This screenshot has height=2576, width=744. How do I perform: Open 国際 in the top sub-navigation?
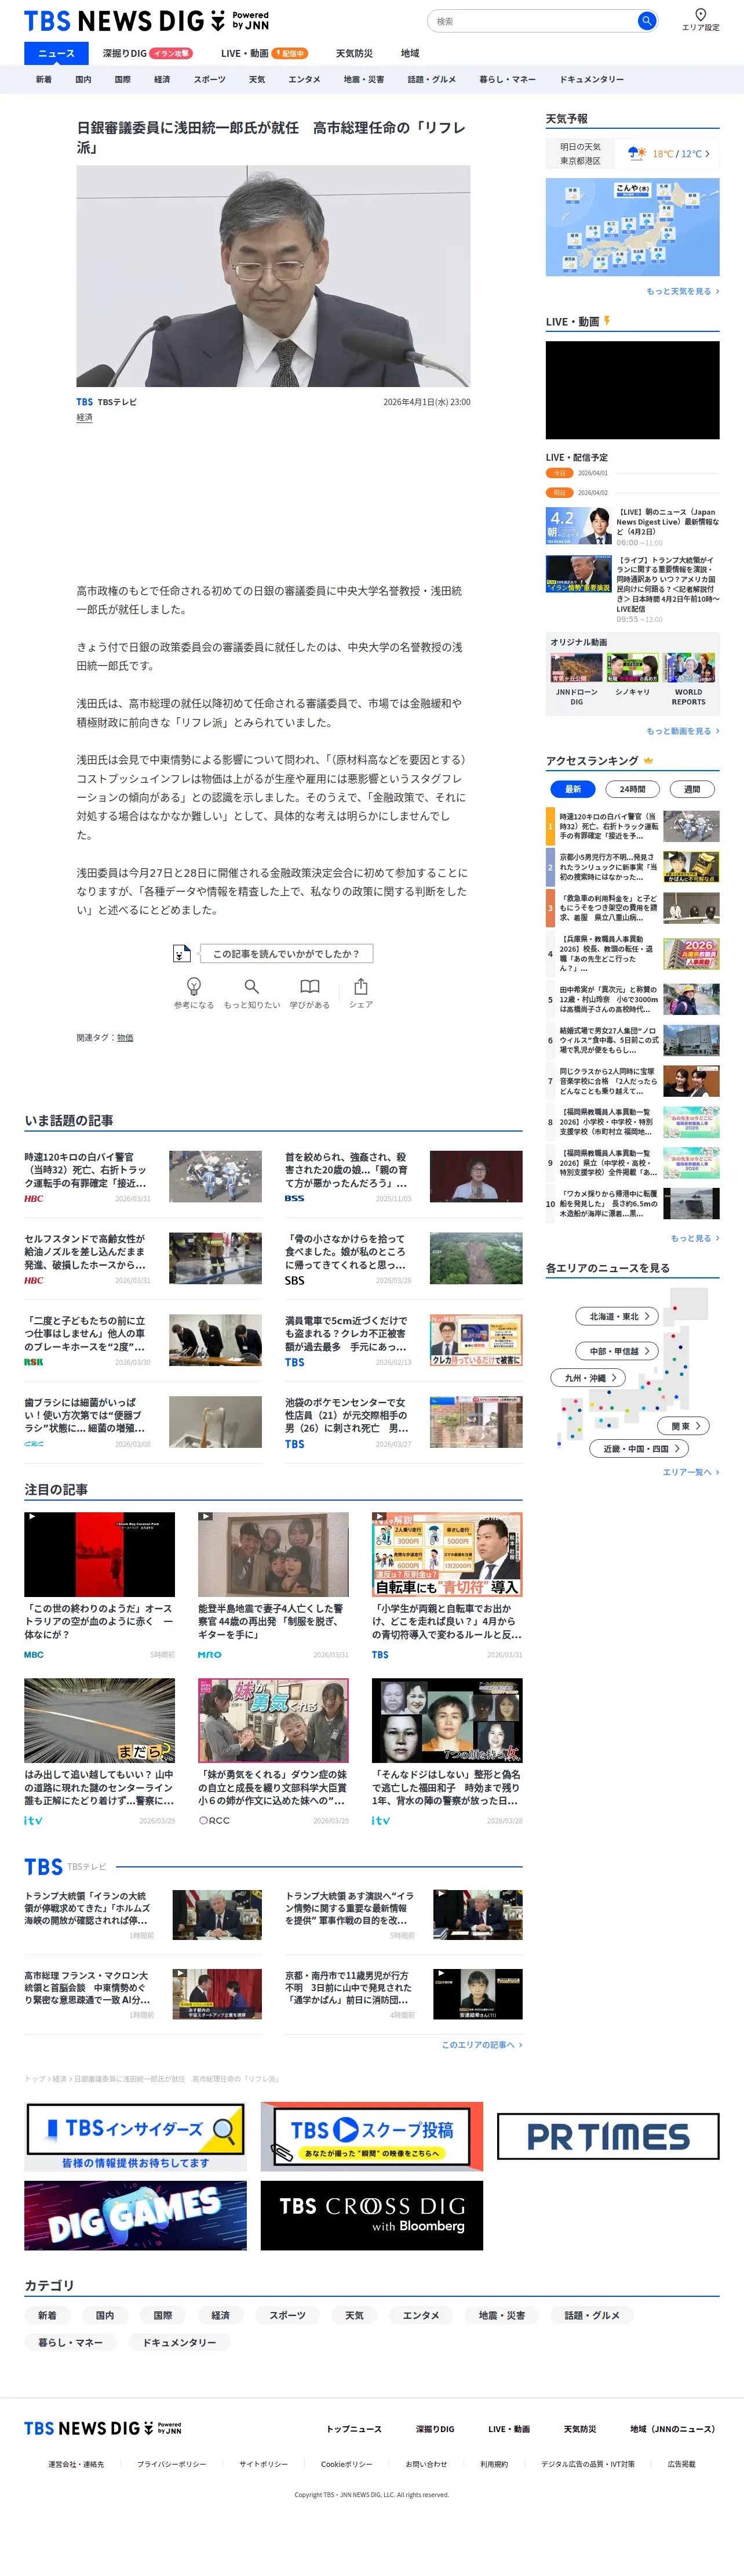pos(123,79)
